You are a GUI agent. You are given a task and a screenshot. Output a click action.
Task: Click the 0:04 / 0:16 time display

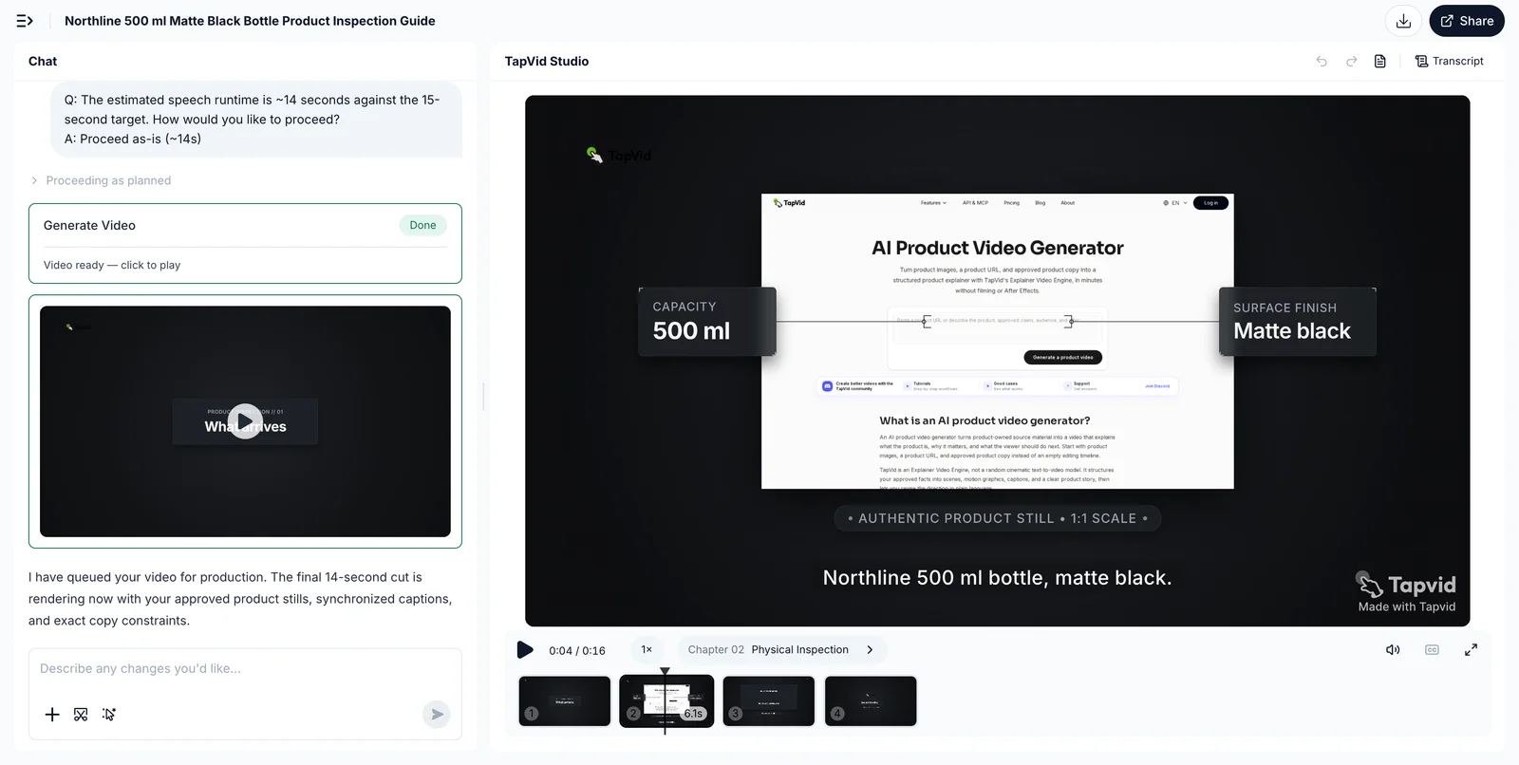tap(577, 651)
